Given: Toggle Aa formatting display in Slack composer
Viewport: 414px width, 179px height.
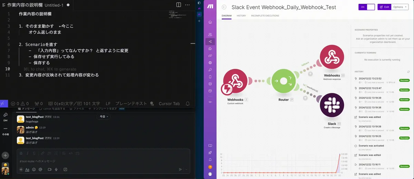Looking at the screenshot, I should (x=27, y=169).
